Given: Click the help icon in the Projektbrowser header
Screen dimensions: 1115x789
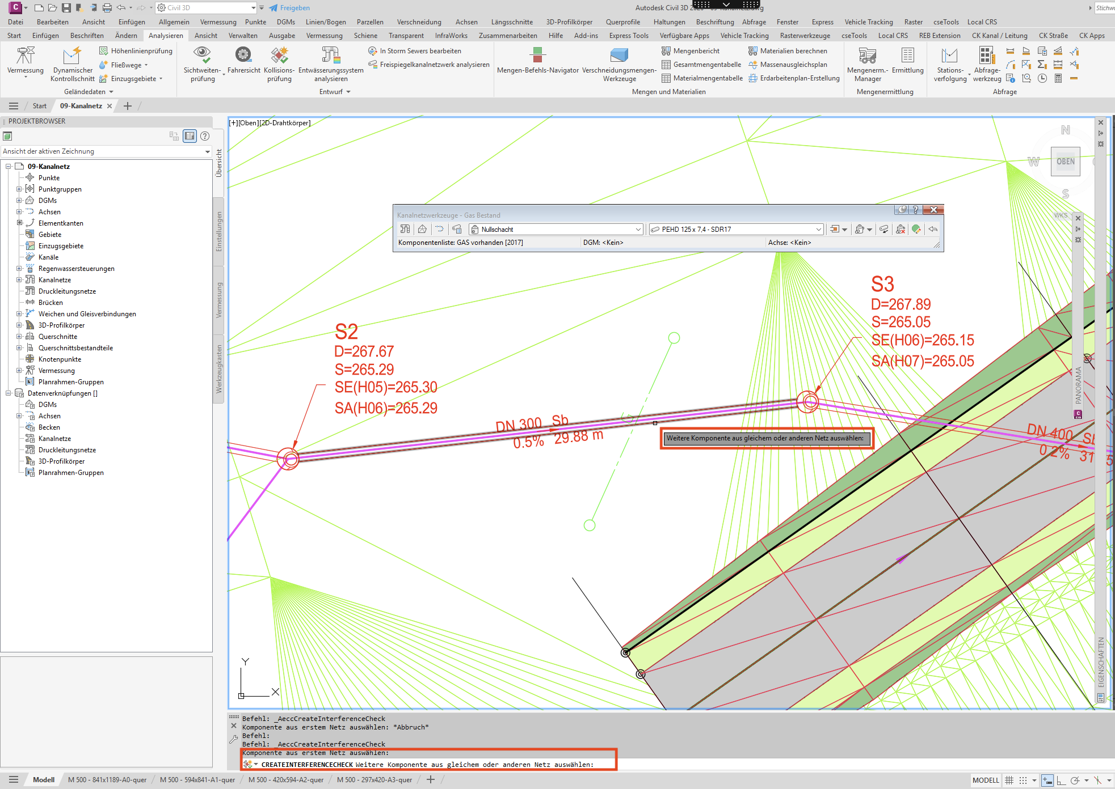Looking at the screenshot, I should coord(205,136).
